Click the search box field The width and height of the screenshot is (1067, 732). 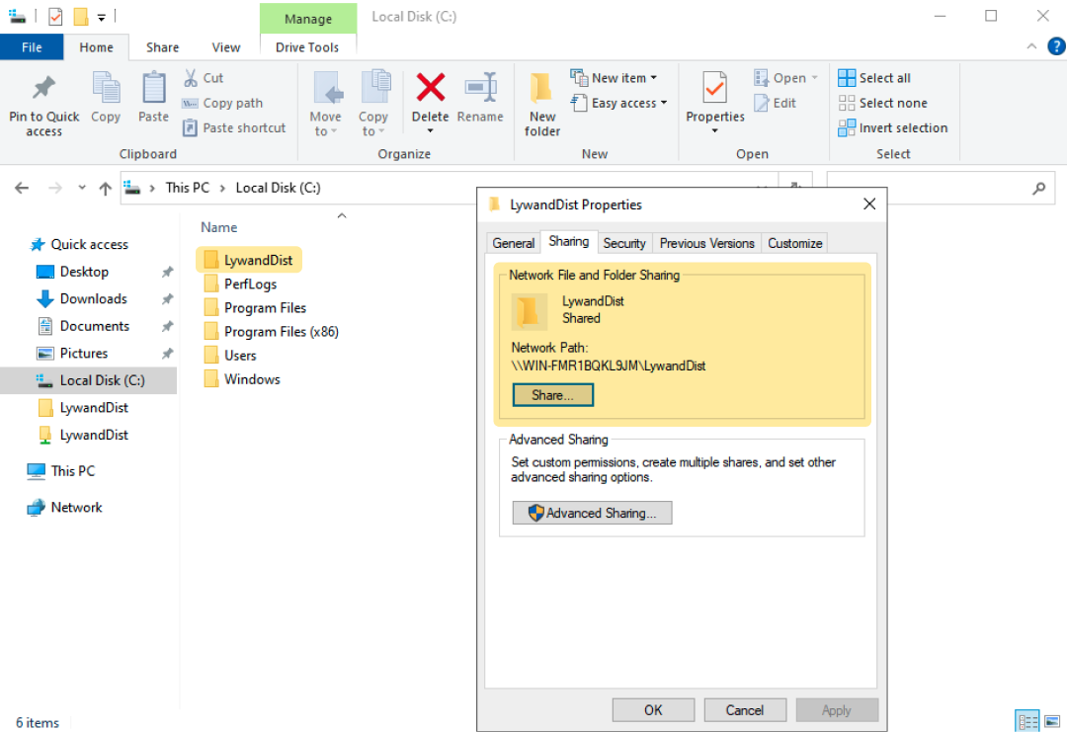coord(940,188)
